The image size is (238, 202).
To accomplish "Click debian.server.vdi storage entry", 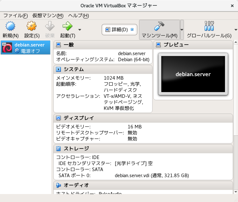I will 152,176.
